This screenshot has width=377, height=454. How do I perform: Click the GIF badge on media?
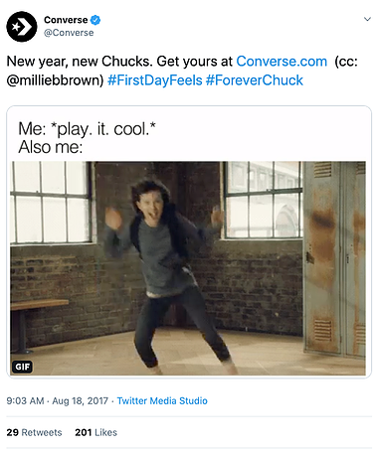coord(23,367)
